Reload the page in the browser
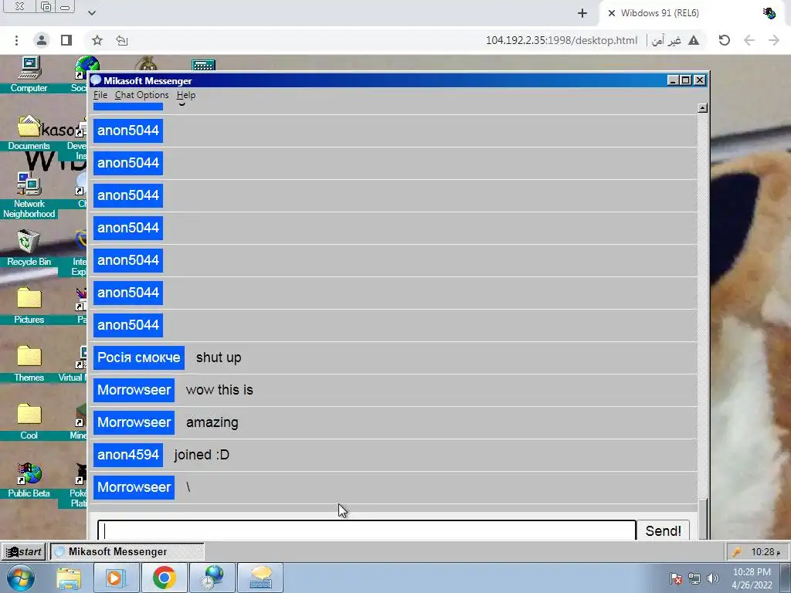Screen dimensions: 791x593 click(725, 40)
